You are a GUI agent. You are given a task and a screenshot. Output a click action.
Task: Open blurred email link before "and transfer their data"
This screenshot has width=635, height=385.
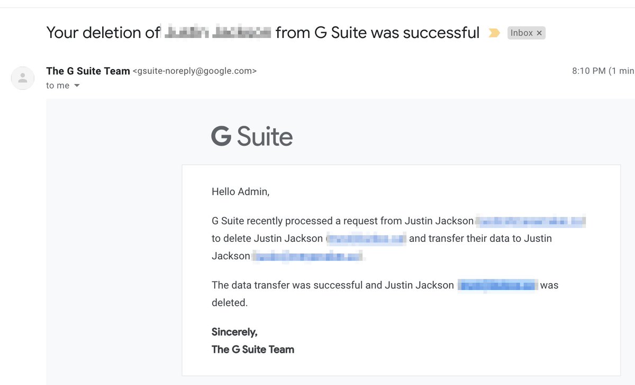[366, 239]
